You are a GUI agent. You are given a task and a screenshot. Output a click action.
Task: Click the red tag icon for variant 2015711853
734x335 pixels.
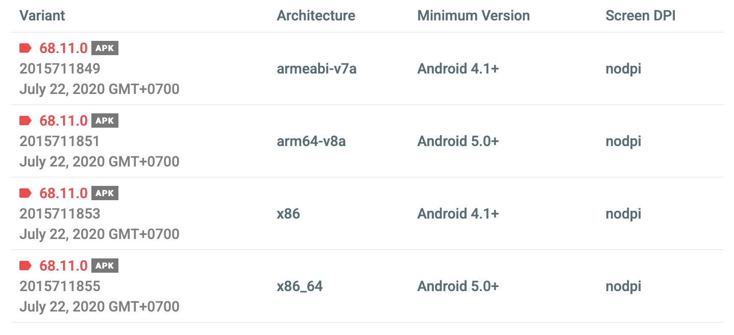(x=26, y=193)
